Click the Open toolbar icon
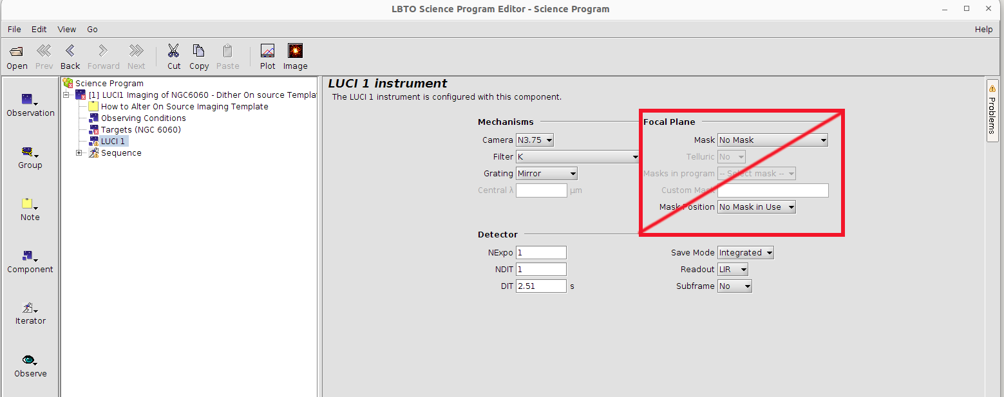 [x=17, y=51]
